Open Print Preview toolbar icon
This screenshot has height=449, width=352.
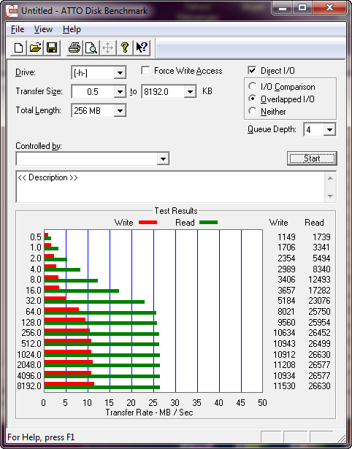pyautogui.click(x=91, y=47)
